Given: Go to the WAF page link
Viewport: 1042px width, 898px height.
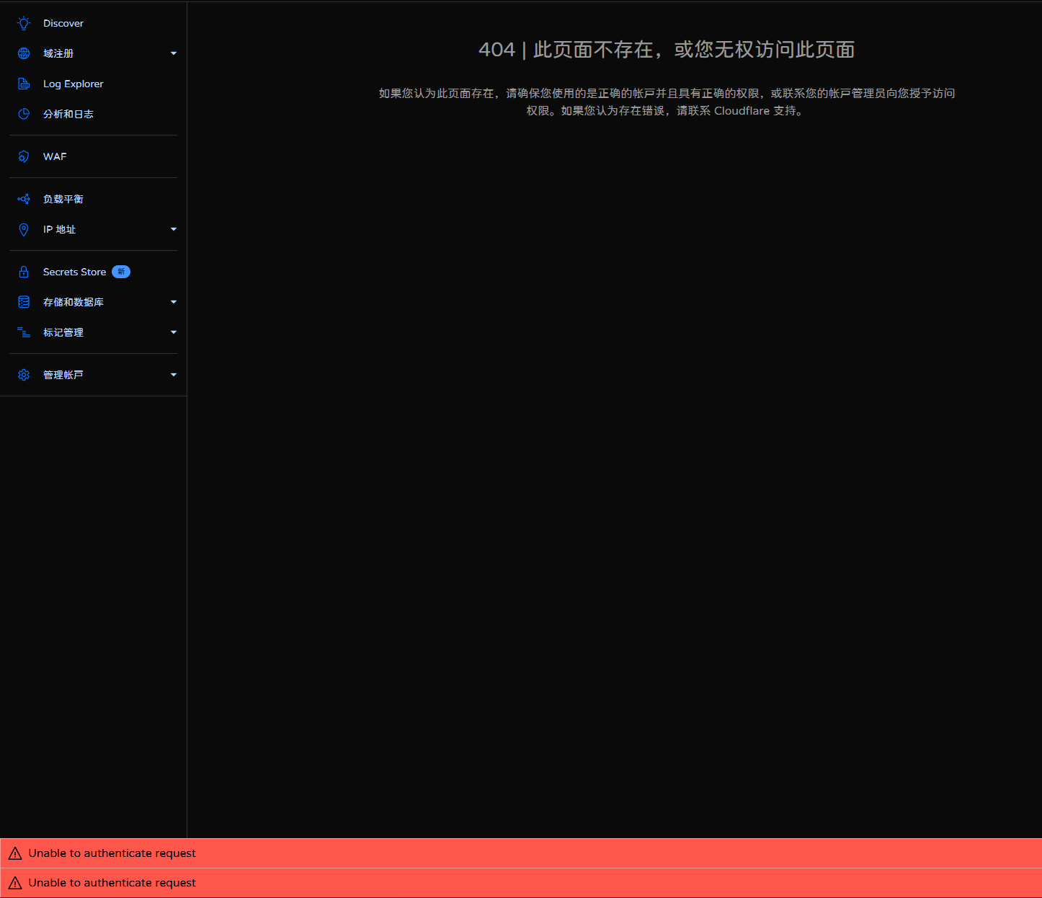Looking at the screenshot, I should click(x=55, y=156).
